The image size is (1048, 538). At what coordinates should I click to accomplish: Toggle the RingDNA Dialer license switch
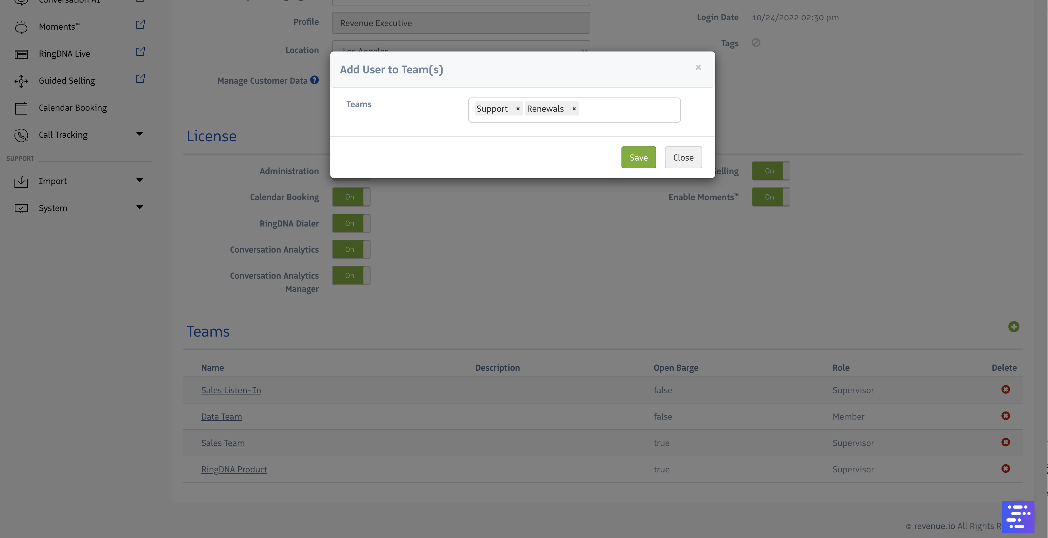point(351,223)
